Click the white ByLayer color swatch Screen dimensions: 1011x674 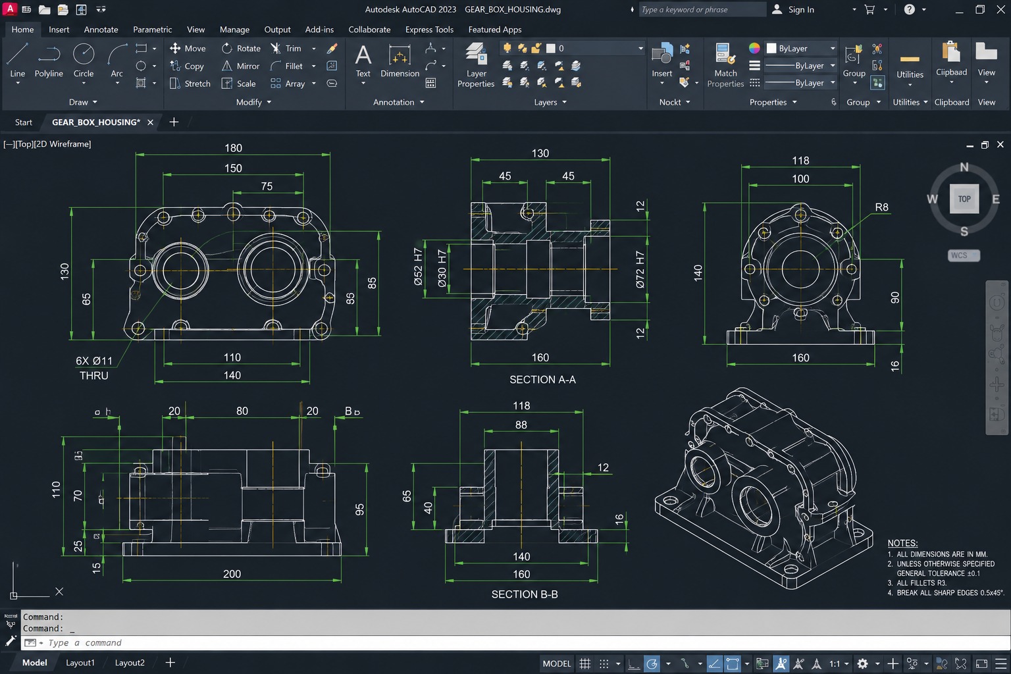(771, 48)
